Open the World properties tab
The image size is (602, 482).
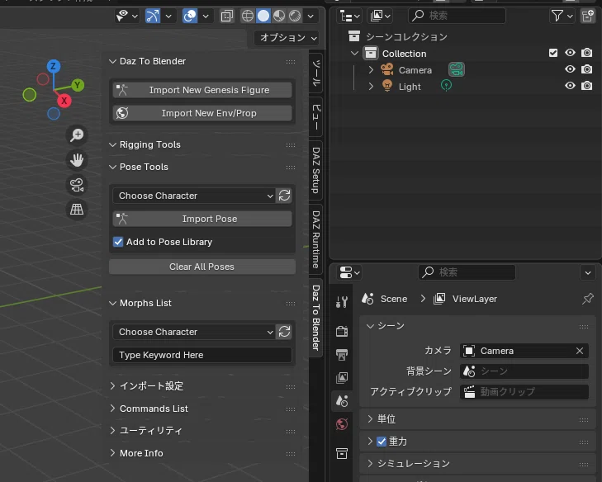pos(342,424)
